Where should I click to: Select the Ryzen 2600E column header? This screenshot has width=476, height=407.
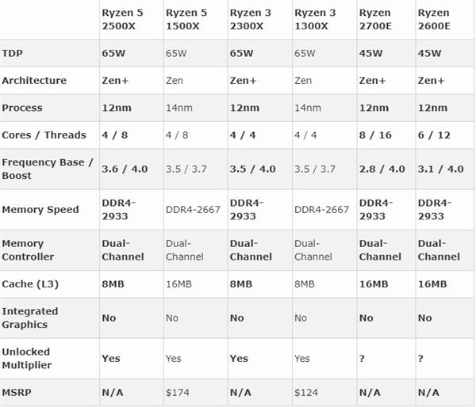[435, 19]
